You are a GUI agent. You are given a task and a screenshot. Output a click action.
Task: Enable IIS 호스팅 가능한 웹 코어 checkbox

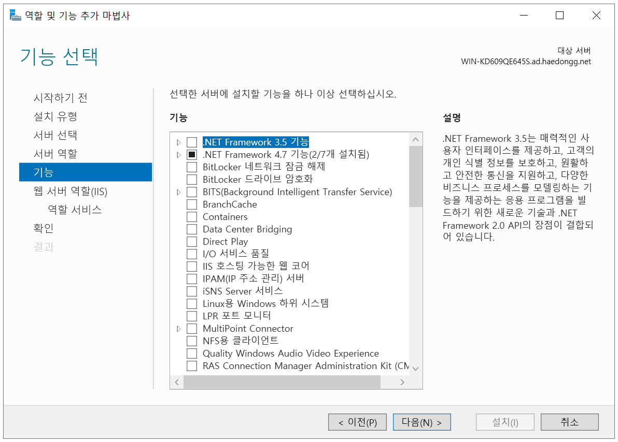191,267
